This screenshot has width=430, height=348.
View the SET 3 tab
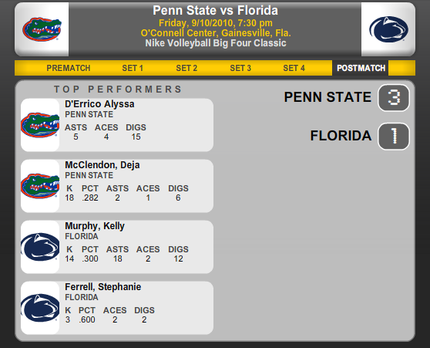pos(240,68)
